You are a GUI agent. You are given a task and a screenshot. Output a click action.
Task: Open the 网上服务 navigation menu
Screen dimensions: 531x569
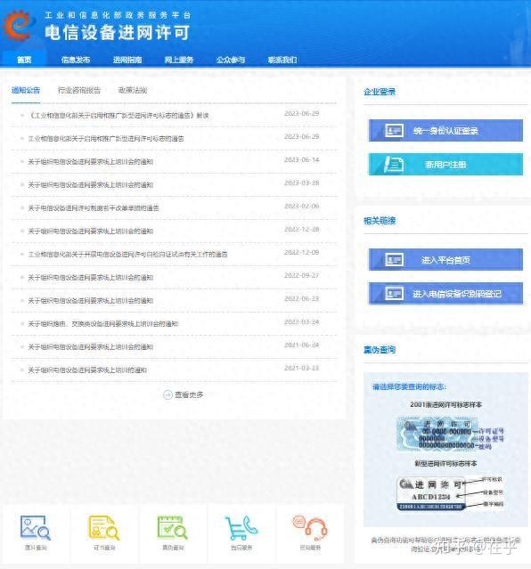pyautogui.click(x=179, y=60)
